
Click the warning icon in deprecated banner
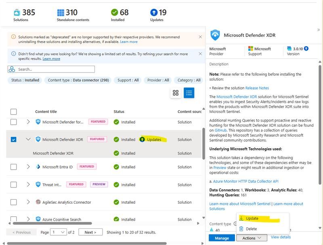(x=13, y=37)
